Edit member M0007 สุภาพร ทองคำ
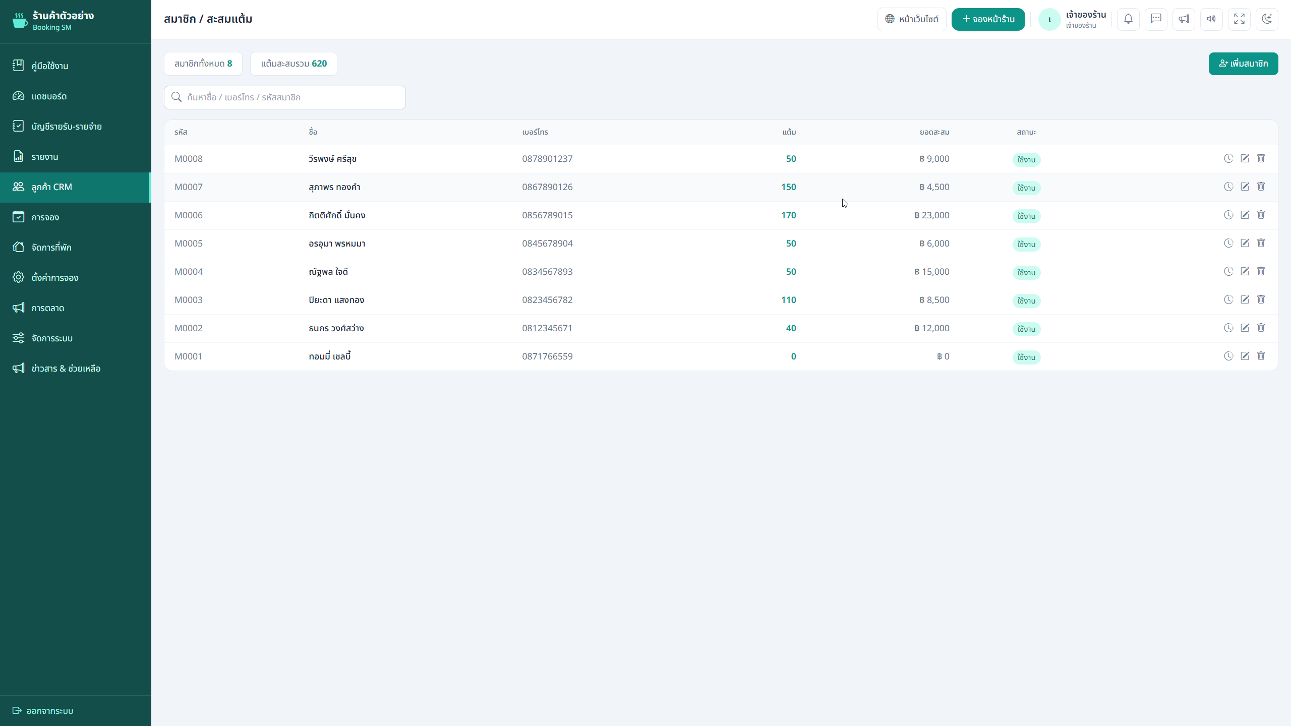This screenshot has height=726, width=1291. pyautogui.click(x=1245, y=187)
